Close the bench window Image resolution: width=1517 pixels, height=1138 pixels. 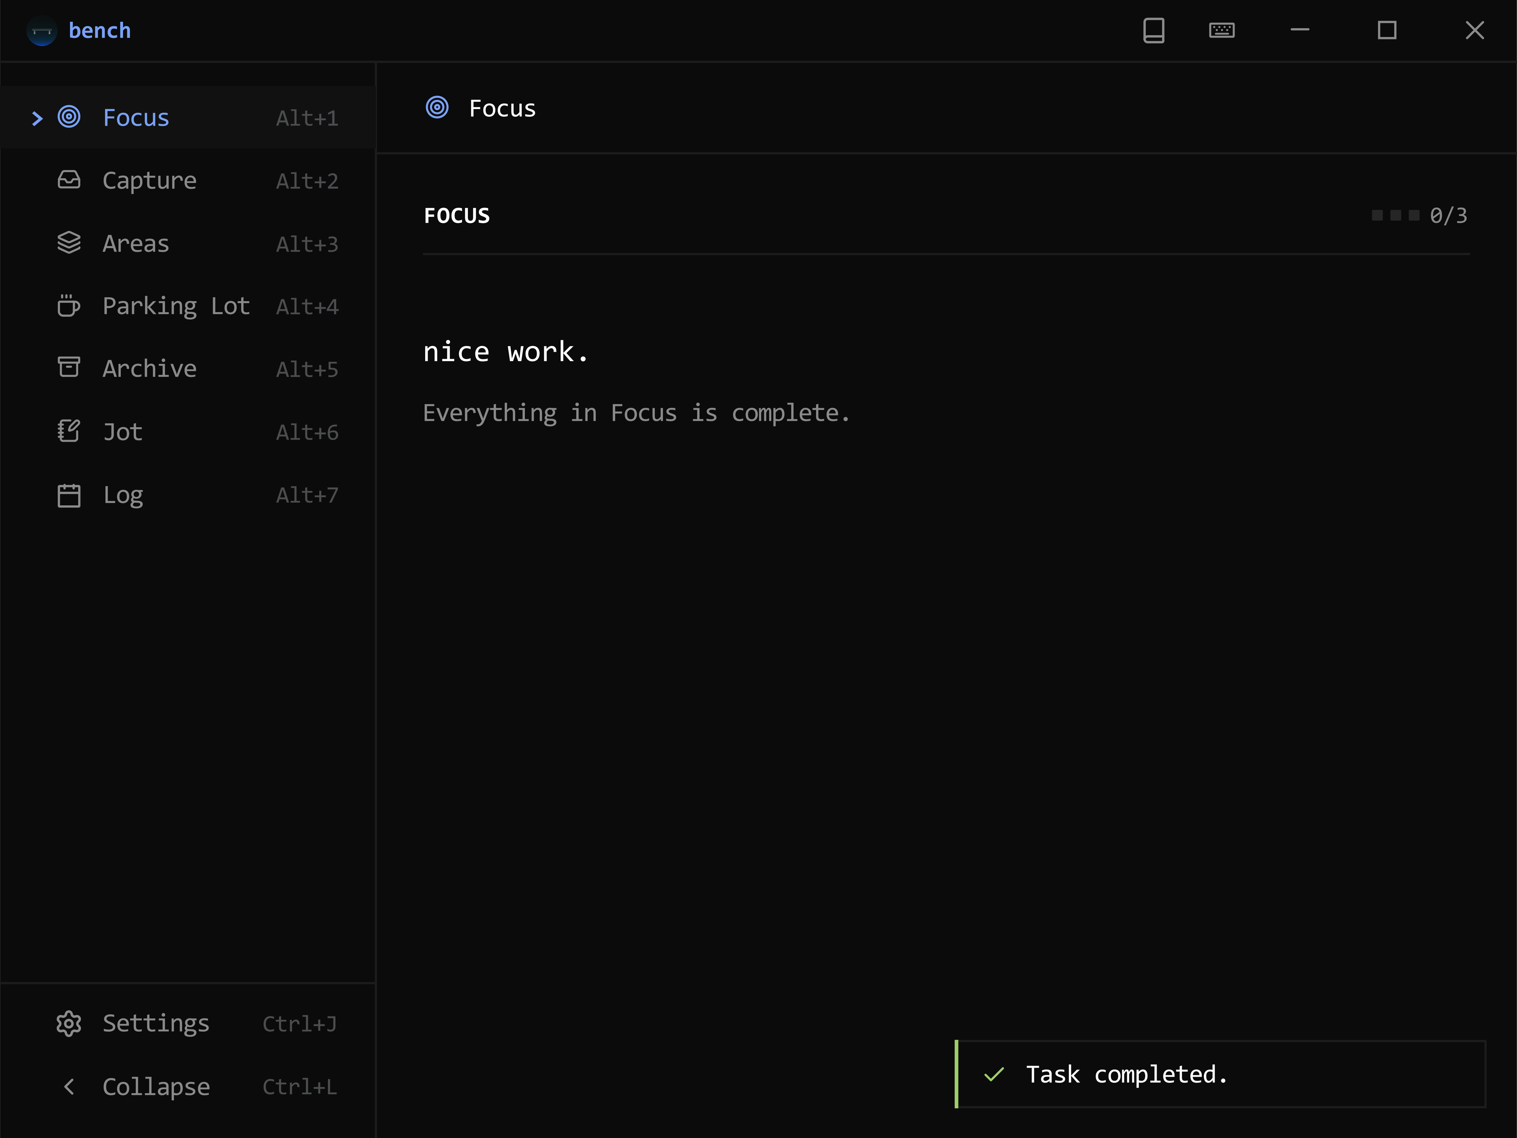click(x=1475, y=30)
